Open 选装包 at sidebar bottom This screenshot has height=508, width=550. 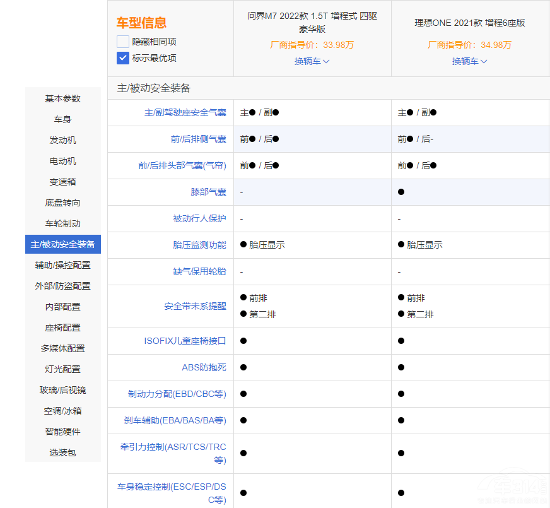click(x=62, y=452)
